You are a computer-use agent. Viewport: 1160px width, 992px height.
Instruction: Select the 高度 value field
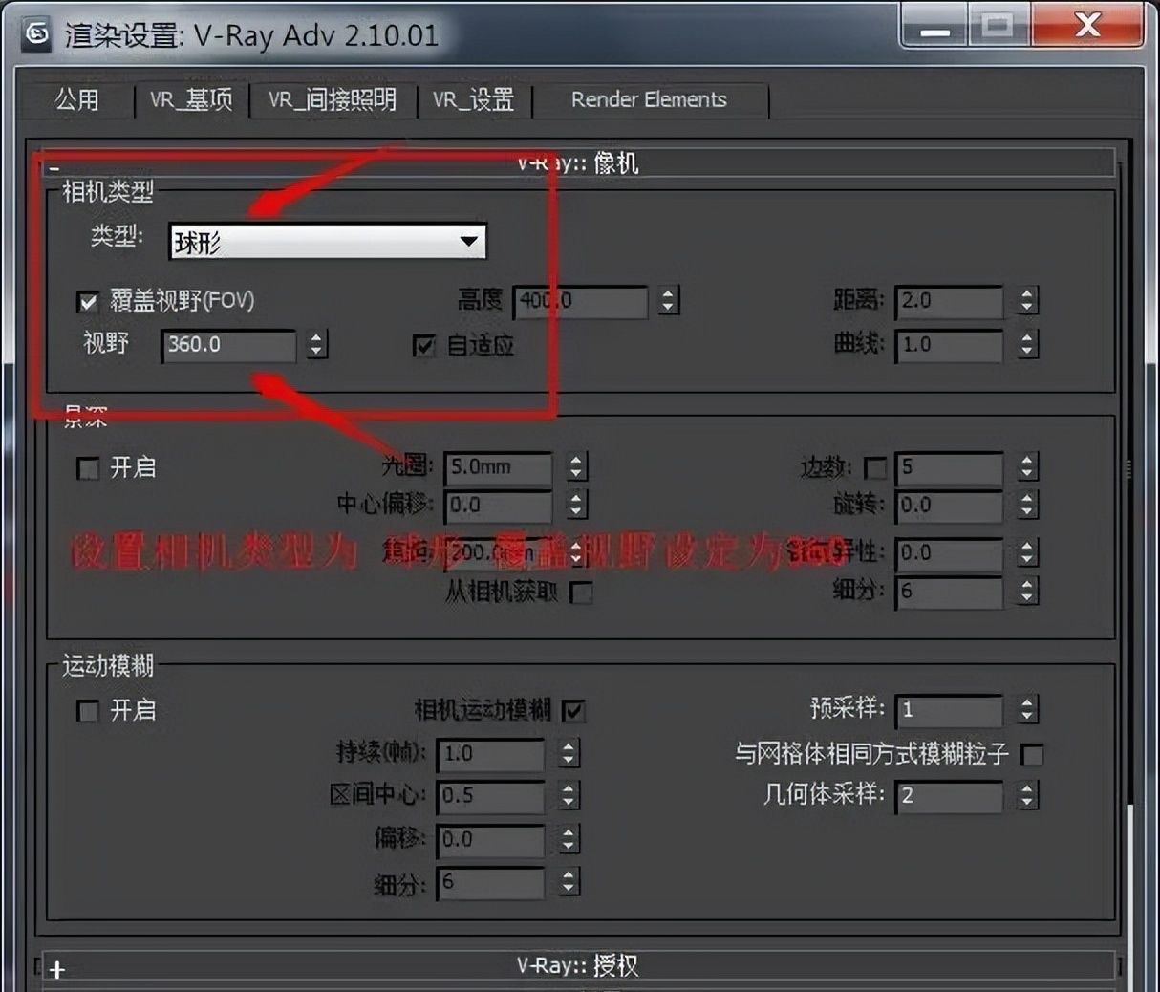click(x=578, y=302)
